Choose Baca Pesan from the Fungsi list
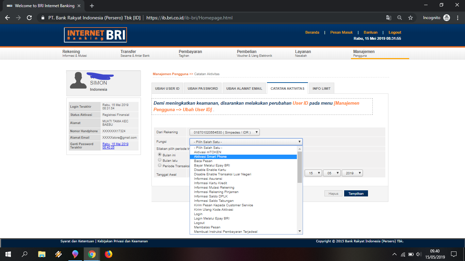Screen dimensions: 465x261 pyautogui.click(x=203, y=161)
